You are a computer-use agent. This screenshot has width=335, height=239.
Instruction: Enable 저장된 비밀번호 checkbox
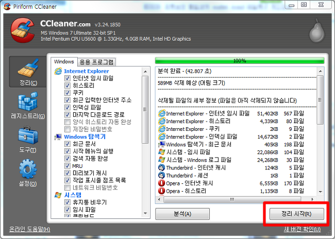pyautogui.click(x=68, y=129)
